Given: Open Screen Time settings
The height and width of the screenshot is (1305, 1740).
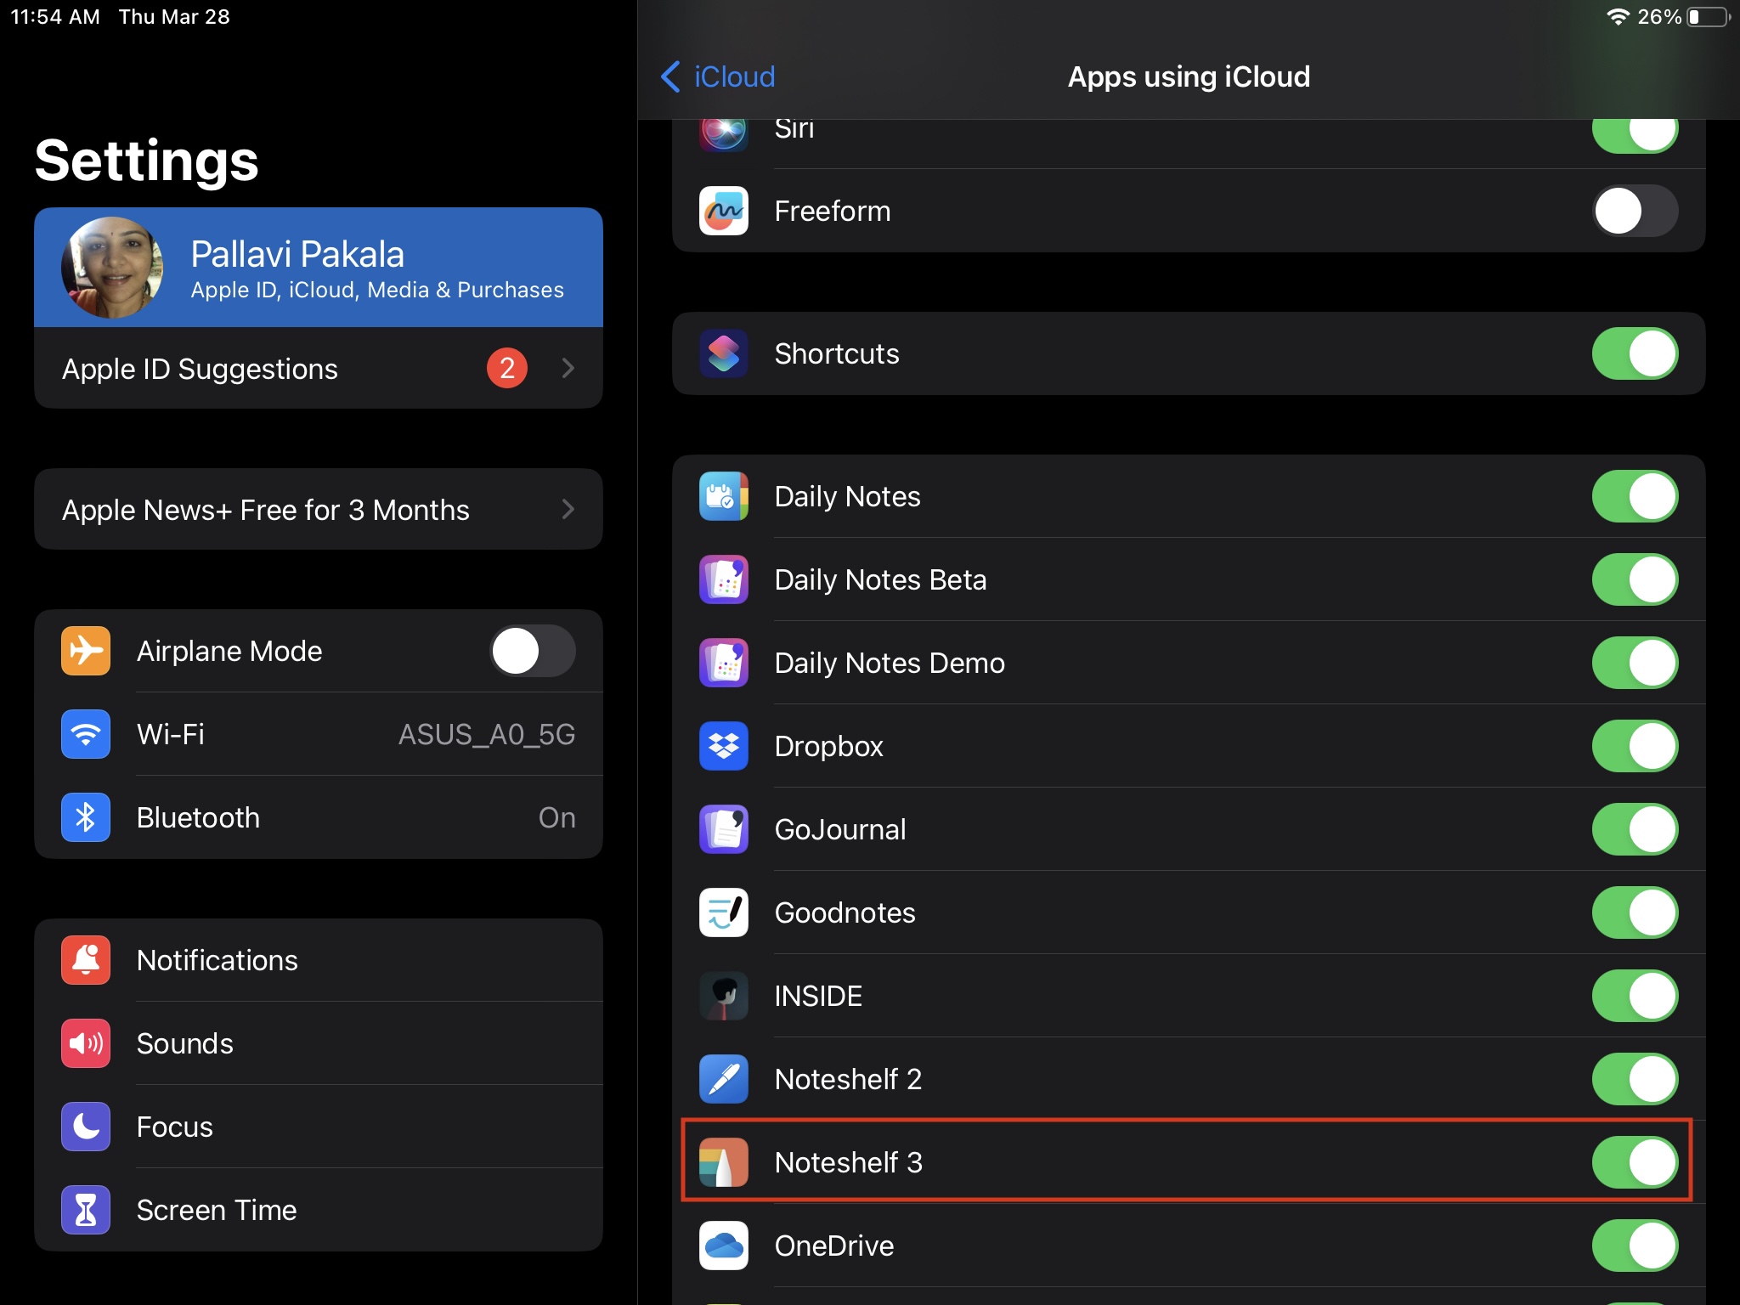Looking at the screenshot, I should [319, 1210].
